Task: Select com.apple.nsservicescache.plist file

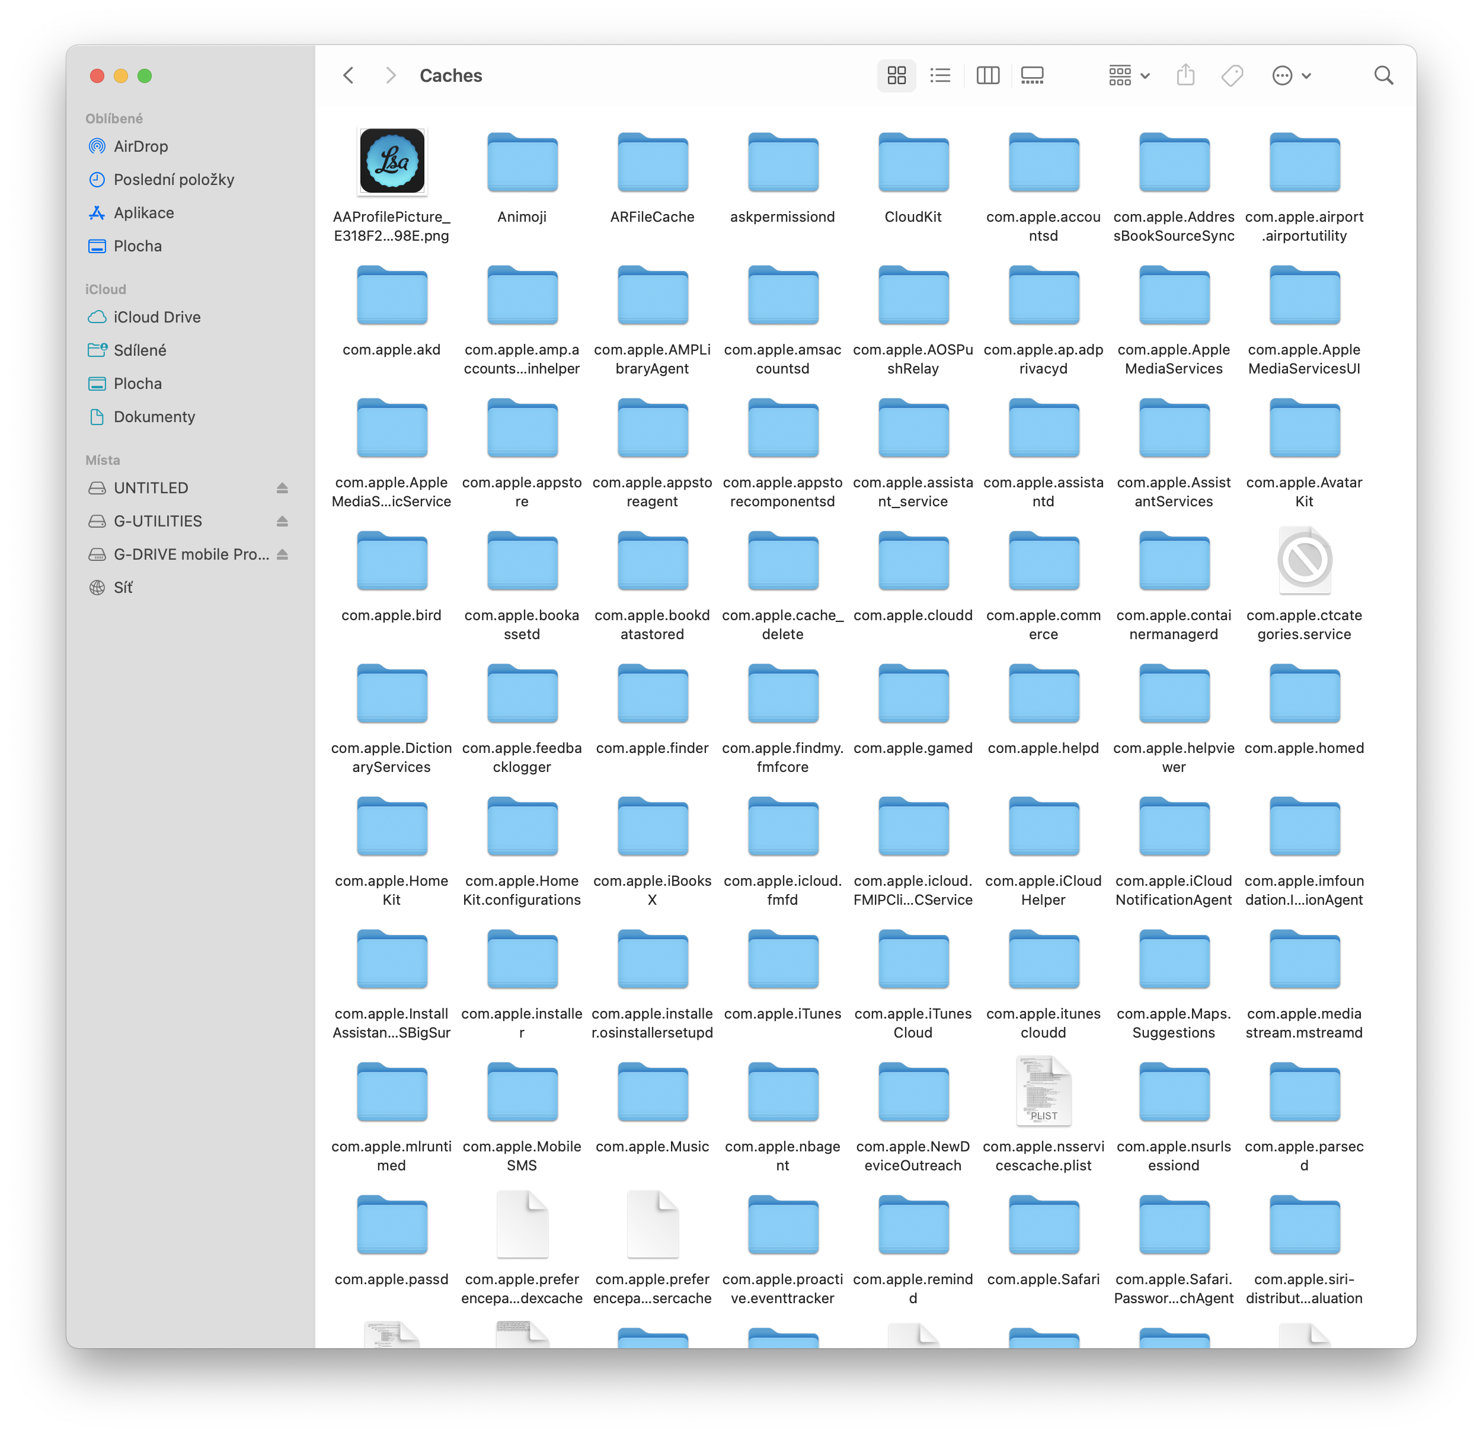Action: point(1043,1092)
